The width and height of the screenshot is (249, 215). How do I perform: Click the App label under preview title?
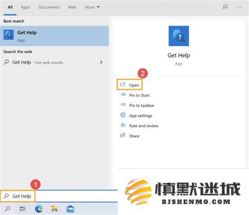coord(179,64)
